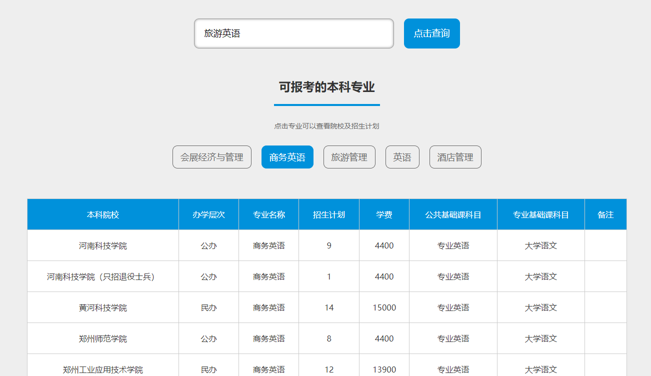651x376 pixels.
Task: Choose the 旅游管理 major tag
Action: 349,157
